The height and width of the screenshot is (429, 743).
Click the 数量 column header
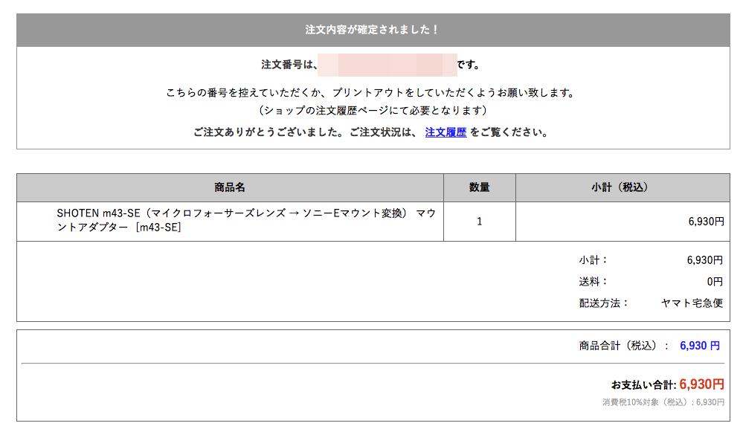pos(479,187)
